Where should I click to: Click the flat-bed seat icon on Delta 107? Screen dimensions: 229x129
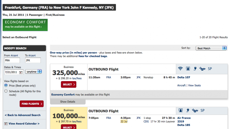click(x=203, y=69)
